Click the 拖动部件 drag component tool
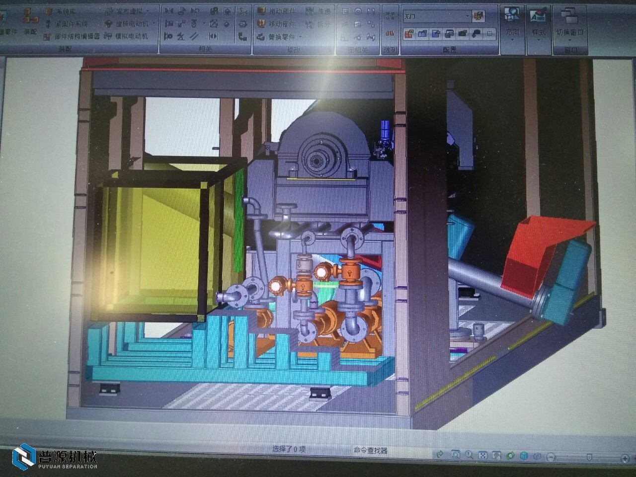This screenshot has width=636, height=477. (282, 11)
